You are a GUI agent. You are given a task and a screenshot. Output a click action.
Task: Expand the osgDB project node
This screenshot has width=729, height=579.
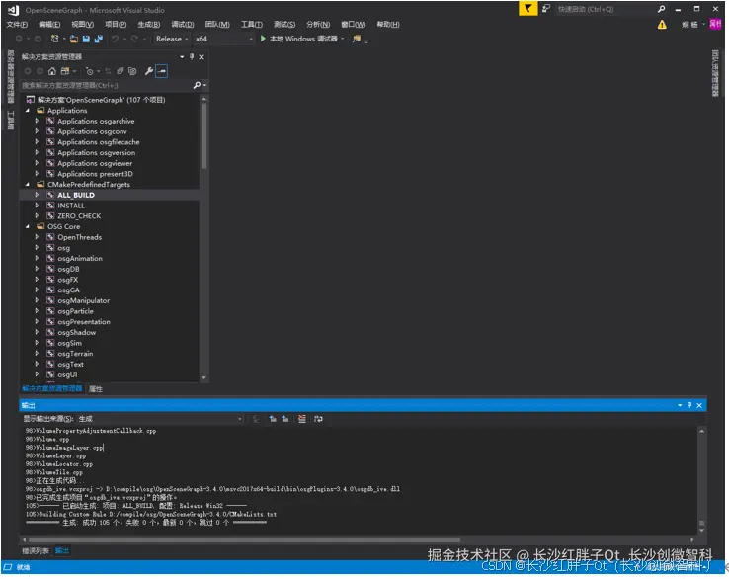37,270
